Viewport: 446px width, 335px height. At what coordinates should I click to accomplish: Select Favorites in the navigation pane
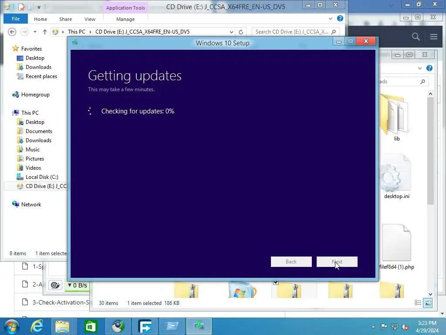[x=31, y=49]
